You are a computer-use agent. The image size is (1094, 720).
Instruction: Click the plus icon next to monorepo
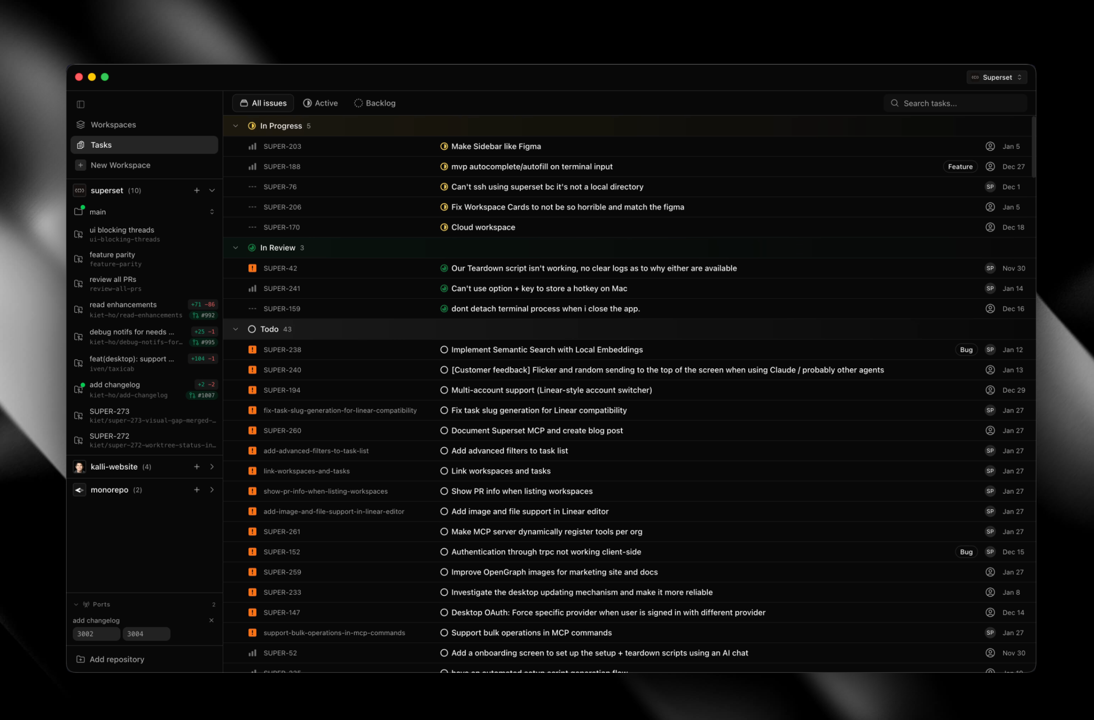[196, 489]
